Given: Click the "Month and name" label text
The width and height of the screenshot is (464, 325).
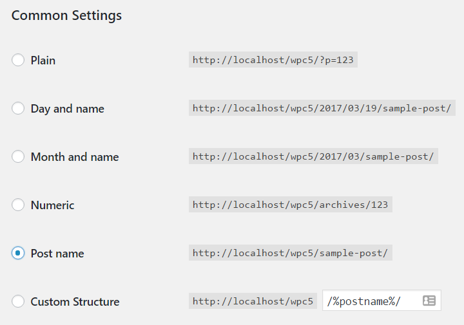Looking at the screenshot, I should 75,157.
